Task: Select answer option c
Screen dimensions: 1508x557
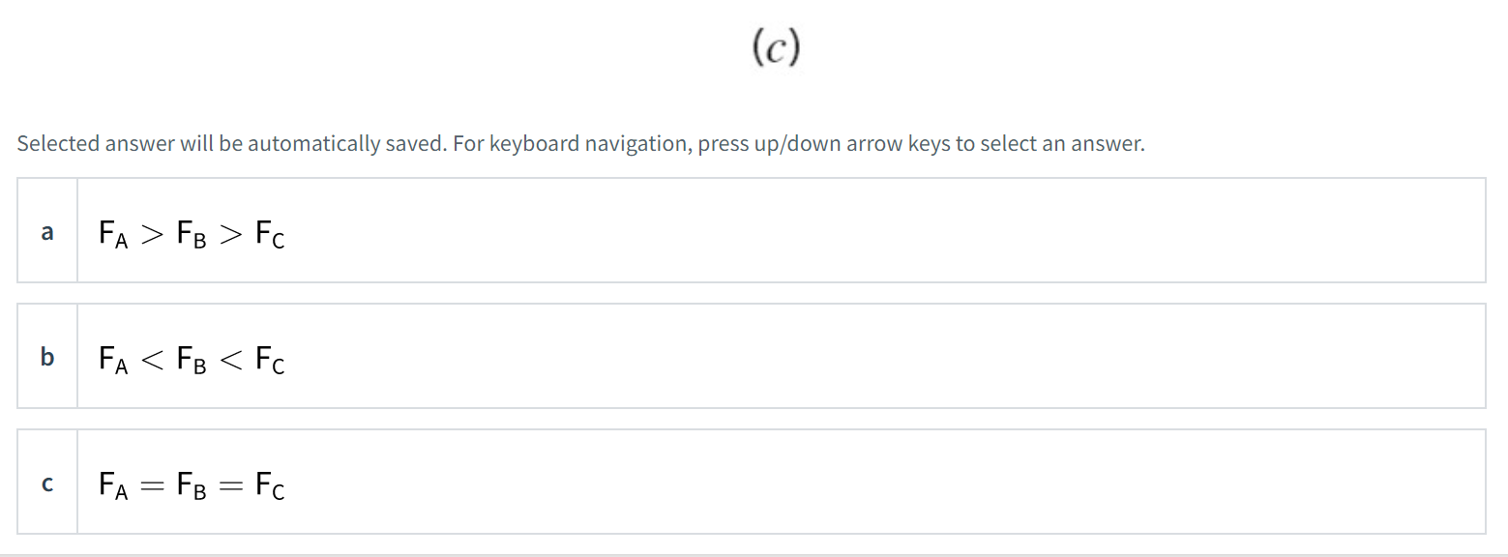Action: pos(677,482)
